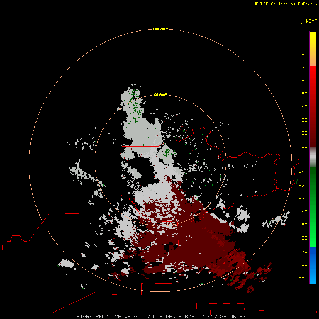Viewport: 319px width, 319px height.
Task: Click the 50 NMI range ring label
Action: click(x=160, y=95)
